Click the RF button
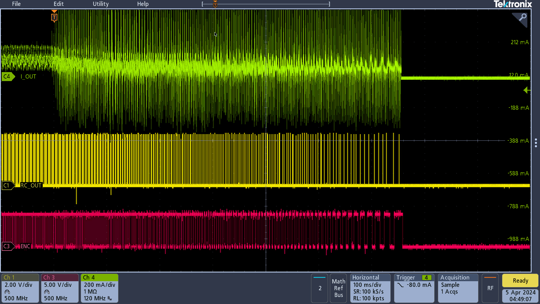This screenshot has width=540, height=304. point(490,288)
